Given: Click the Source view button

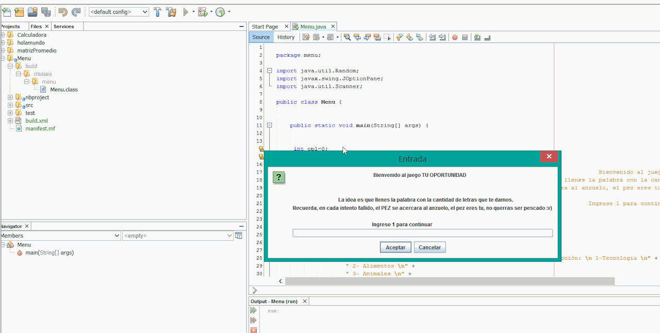Looking at the screenshot, I should (x=261, y=37).
